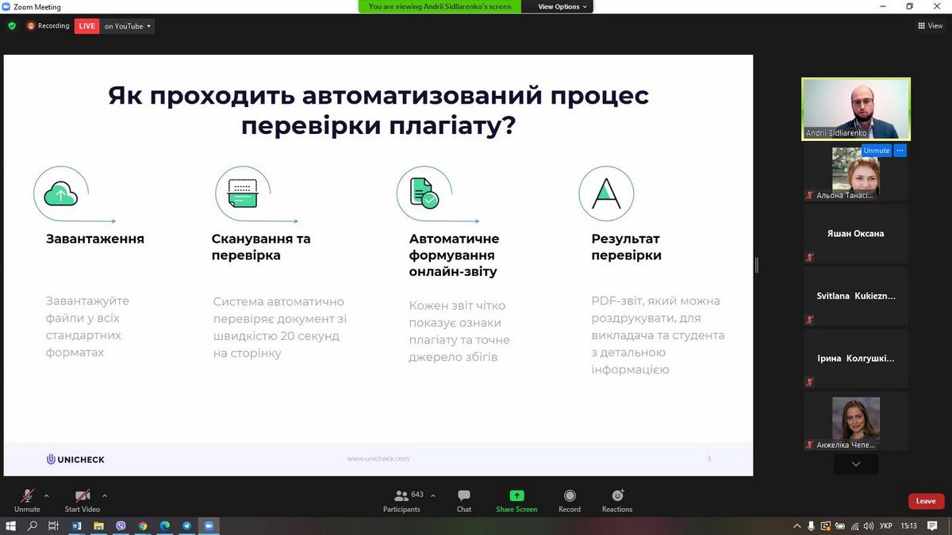This screenshot has width=952, height=535.
Task: Click the green encryption shield icon
Action: pyautogui.click(x=12, y=26)
